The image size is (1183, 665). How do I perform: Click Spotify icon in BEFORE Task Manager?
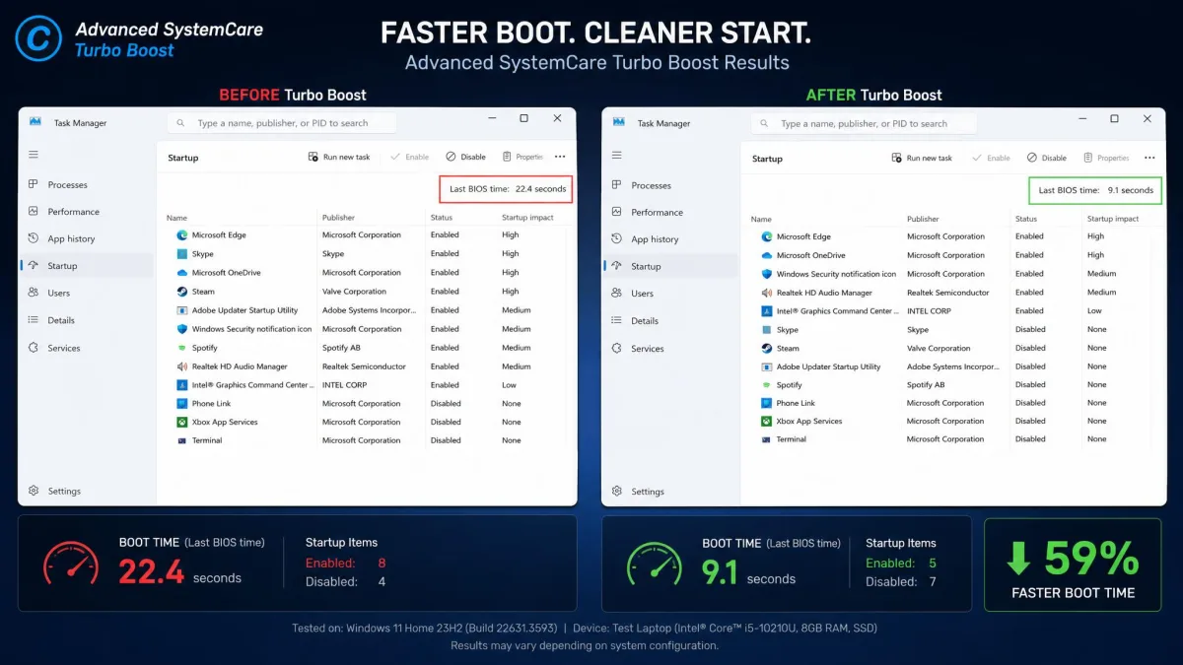(182, 348)
